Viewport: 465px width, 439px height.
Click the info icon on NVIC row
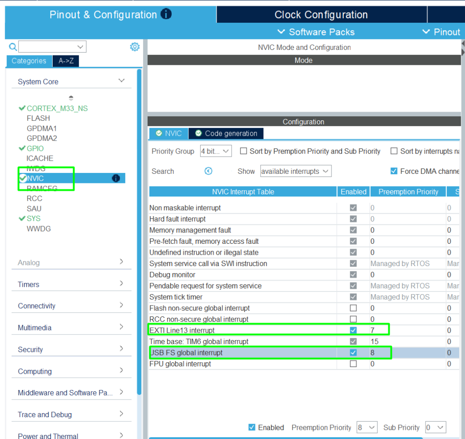tap(116, 178)
